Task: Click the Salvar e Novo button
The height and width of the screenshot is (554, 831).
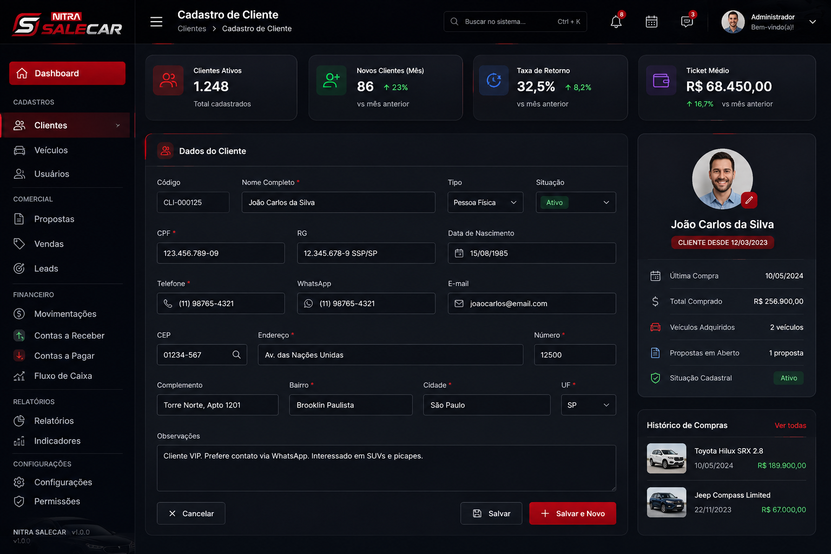Action: (x=572, y=513)
